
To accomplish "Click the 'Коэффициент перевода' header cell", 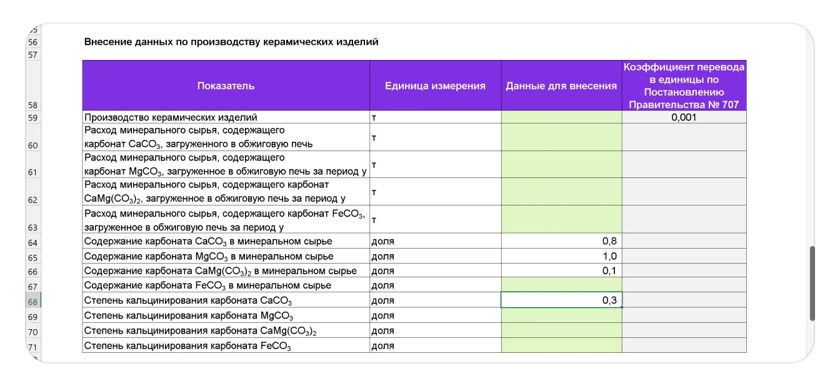I will coord(684,86).
